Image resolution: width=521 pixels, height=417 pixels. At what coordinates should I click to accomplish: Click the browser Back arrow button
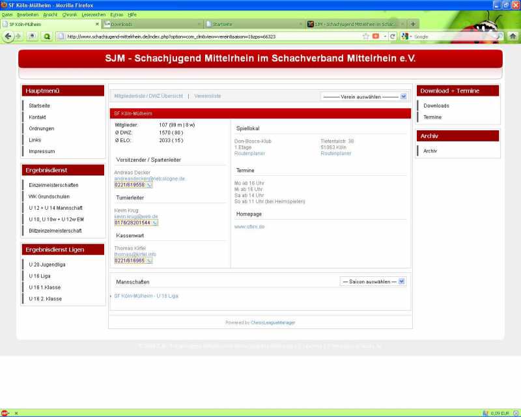click(8, 36)
